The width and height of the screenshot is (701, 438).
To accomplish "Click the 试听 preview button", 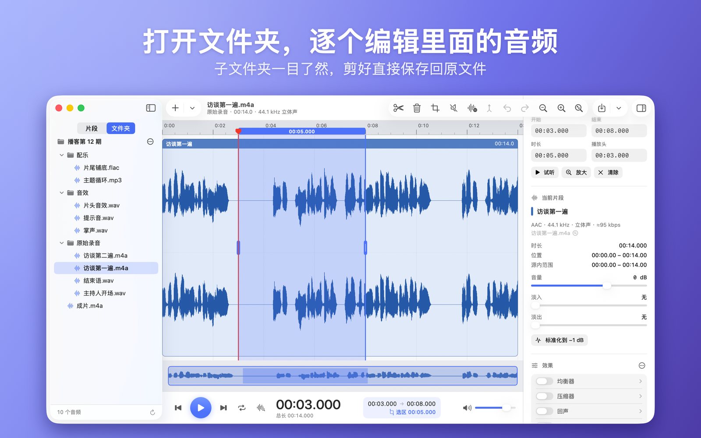I will tap(545, 173).
